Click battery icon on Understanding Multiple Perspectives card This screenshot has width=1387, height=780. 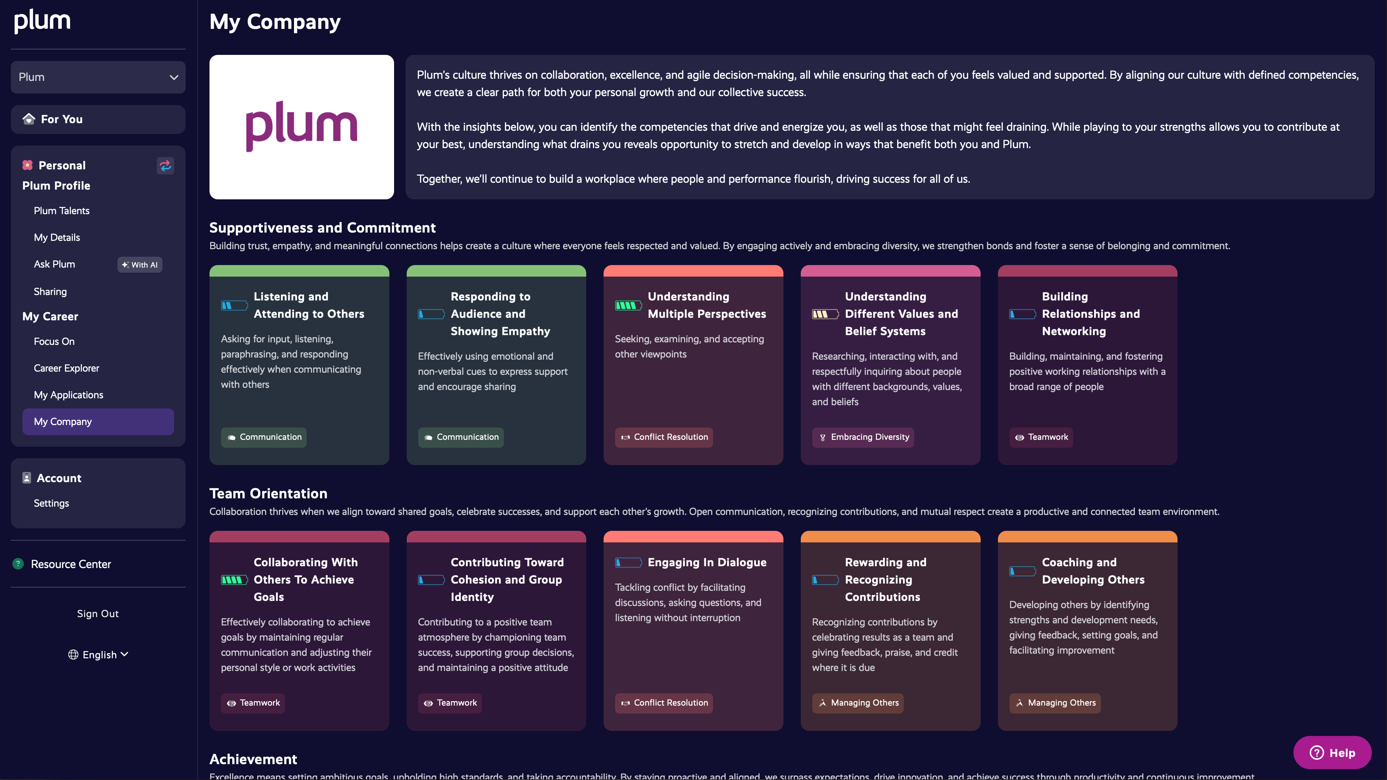pos(628,305)
